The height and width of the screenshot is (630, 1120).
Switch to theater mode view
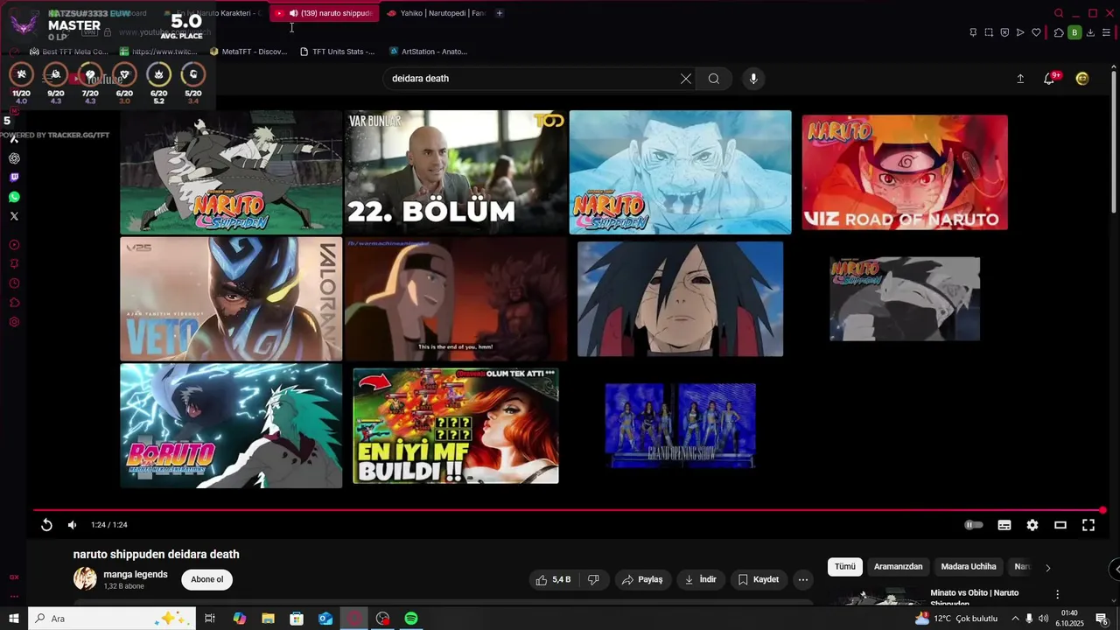click(1060, 525)
